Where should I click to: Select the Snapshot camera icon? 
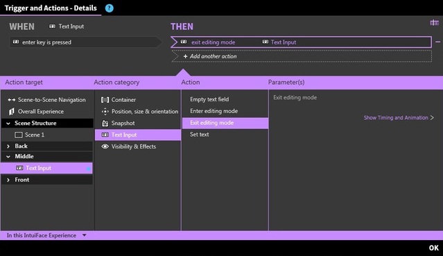[x=105, y=123]
